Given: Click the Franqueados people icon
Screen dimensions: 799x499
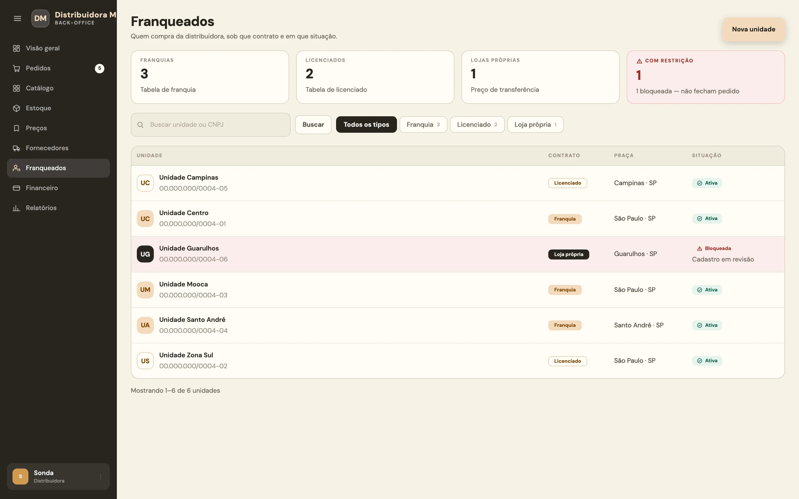Looking at the screenshot, I should pos(16,168).
